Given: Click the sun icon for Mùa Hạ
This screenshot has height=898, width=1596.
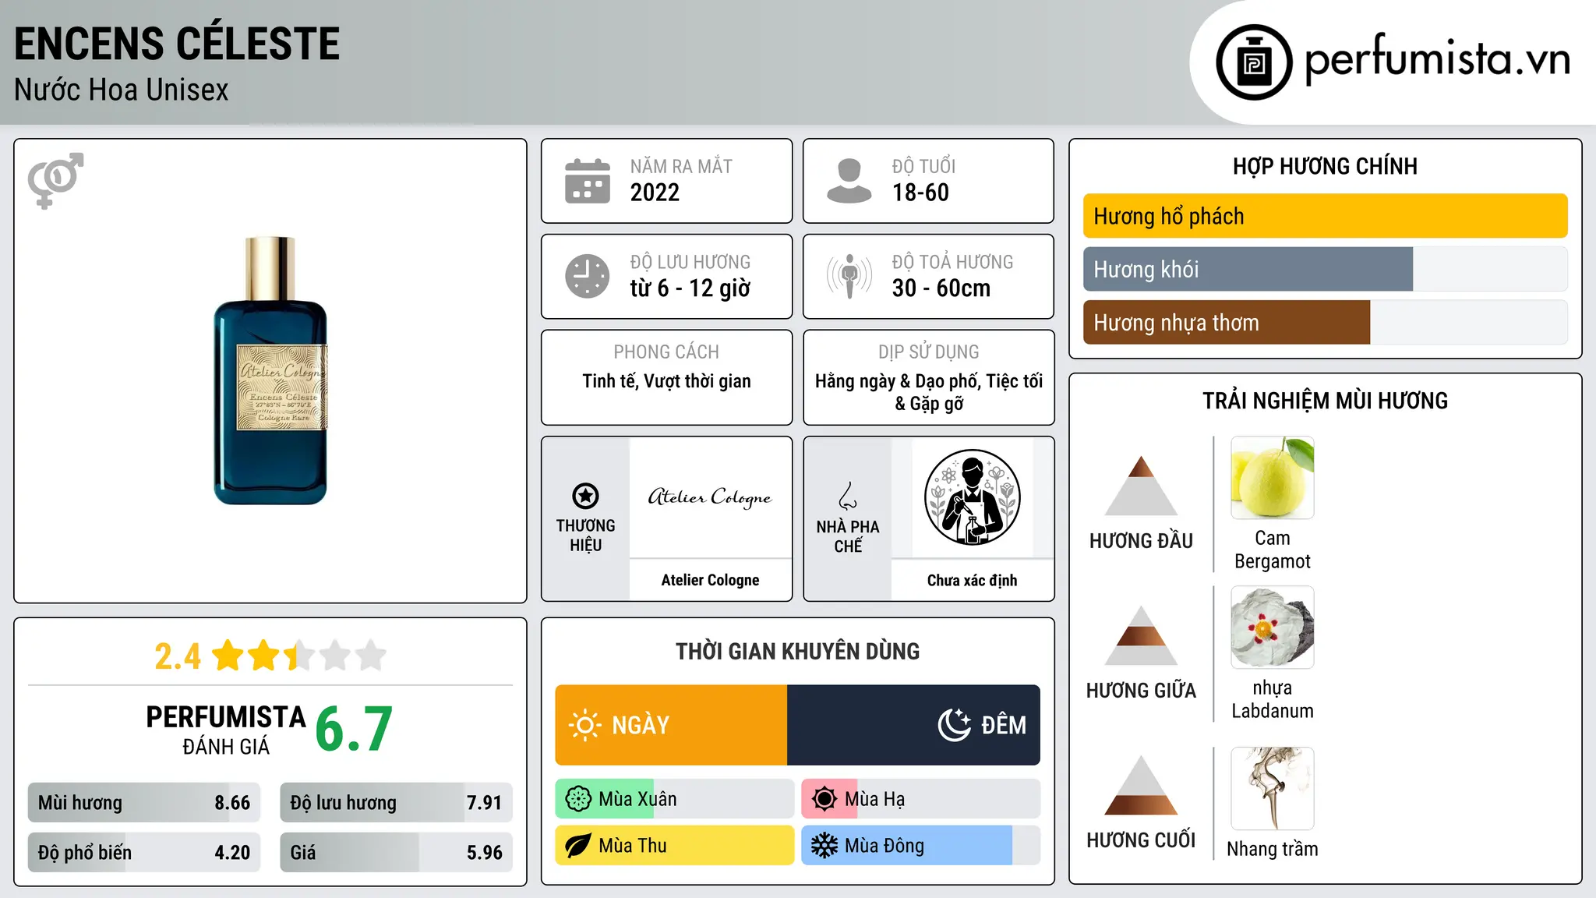Looking at the screenshot, I should point(824,799).
